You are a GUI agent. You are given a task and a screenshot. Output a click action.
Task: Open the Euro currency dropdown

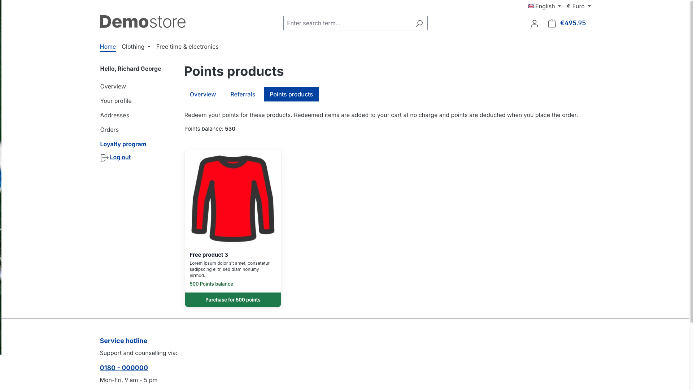579,6
